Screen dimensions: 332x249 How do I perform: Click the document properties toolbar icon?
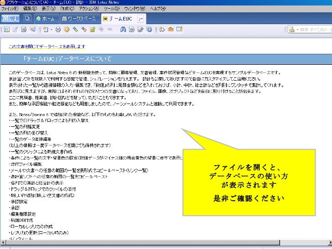tap(7, 30)
